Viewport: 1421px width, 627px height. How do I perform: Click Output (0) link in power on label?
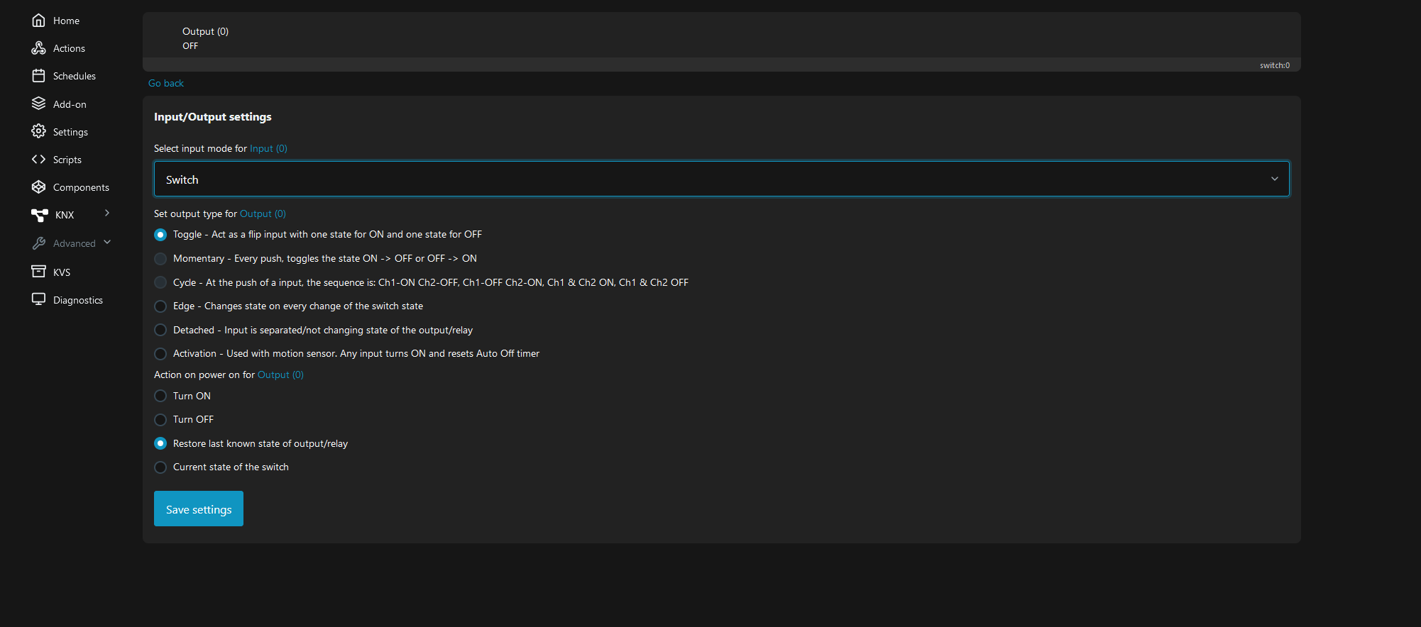(280, 374)
